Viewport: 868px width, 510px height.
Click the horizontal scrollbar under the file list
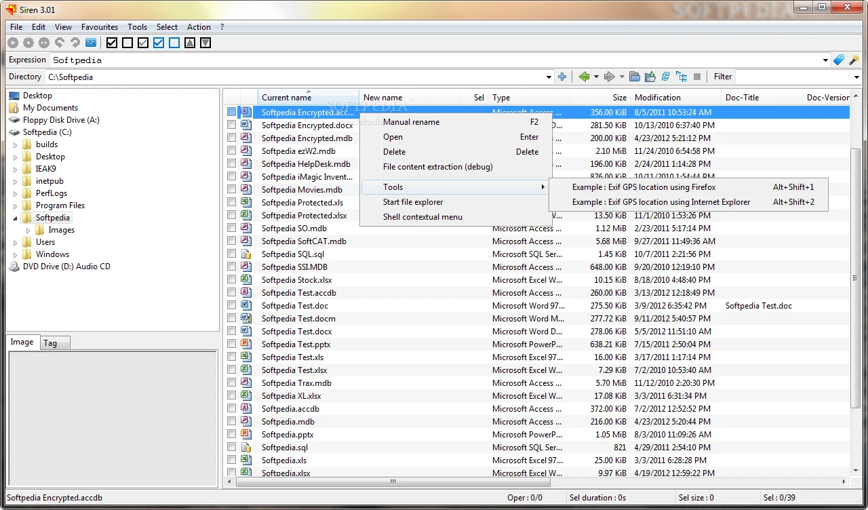[475, 482]
